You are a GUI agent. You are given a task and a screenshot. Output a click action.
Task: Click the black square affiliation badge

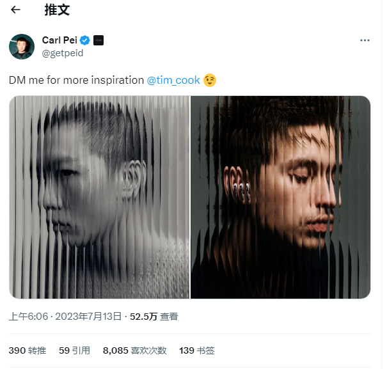[99, 40]
